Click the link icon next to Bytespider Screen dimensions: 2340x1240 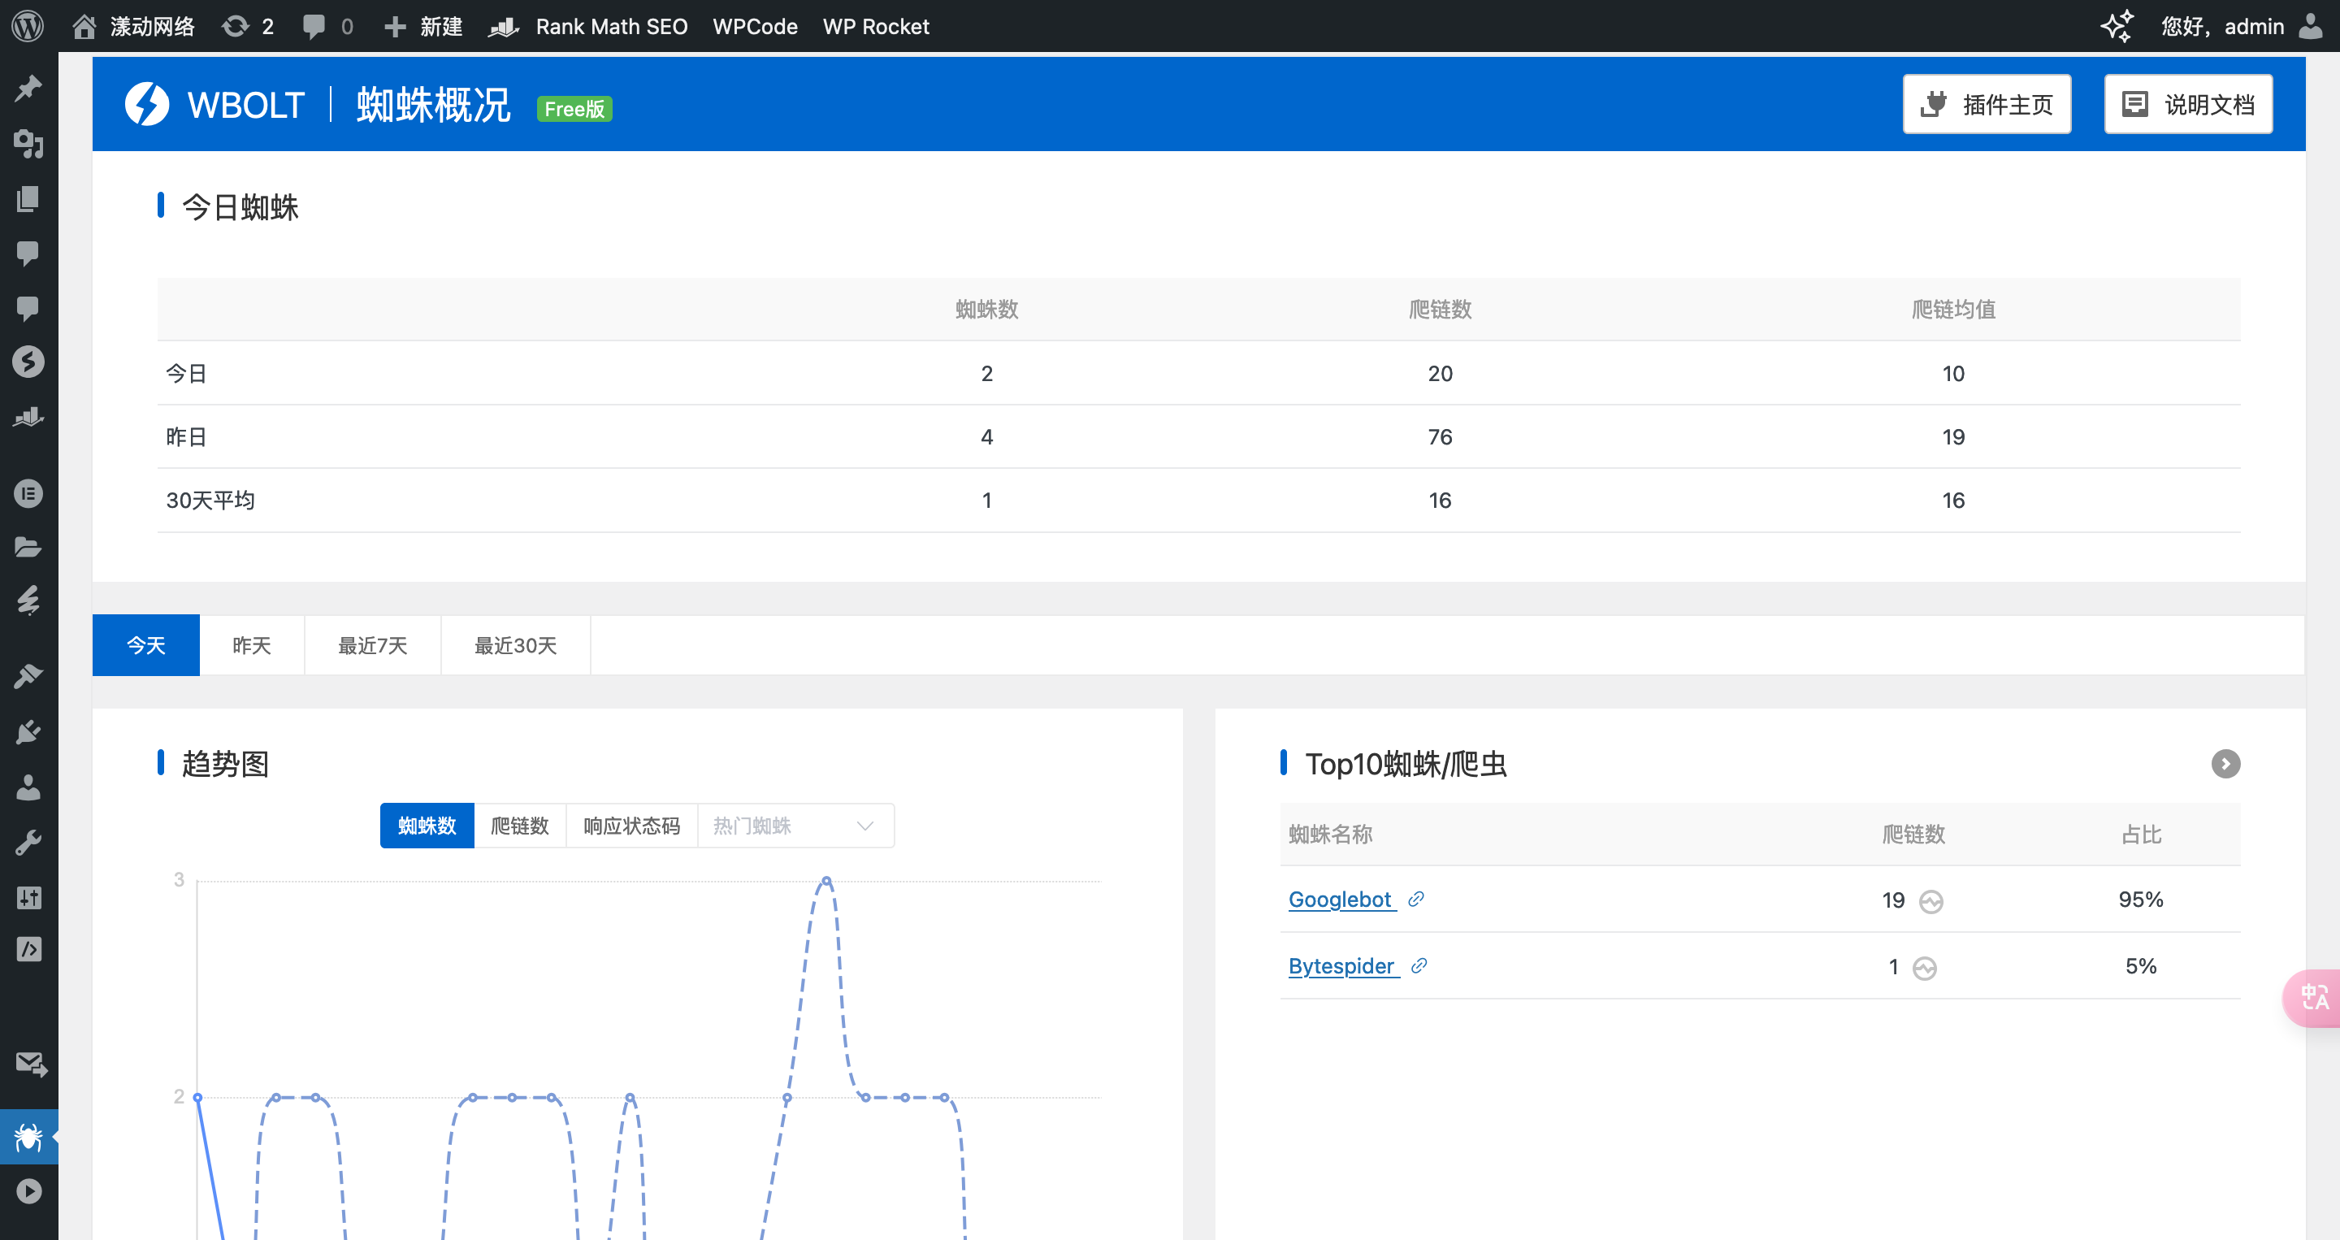[1419, 965]
